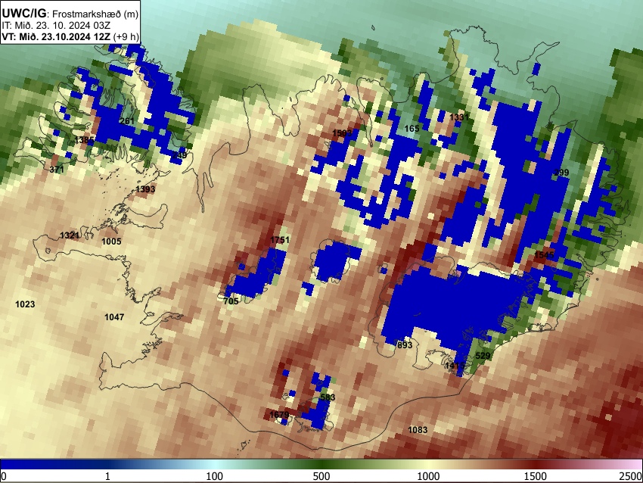The height and width of the screenshot is (483, 643).
Task: Click the map value "165"
Action: click(x=412, y=129)
